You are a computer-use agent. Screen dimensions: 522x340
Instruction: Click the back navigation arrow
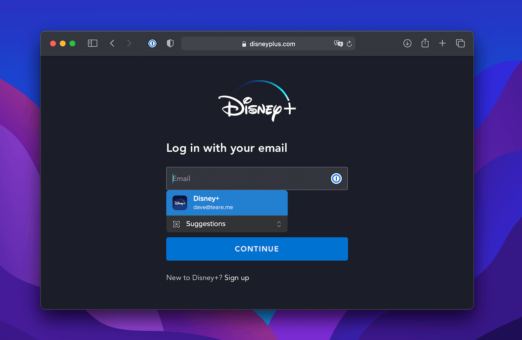click(x=112, y=43)
